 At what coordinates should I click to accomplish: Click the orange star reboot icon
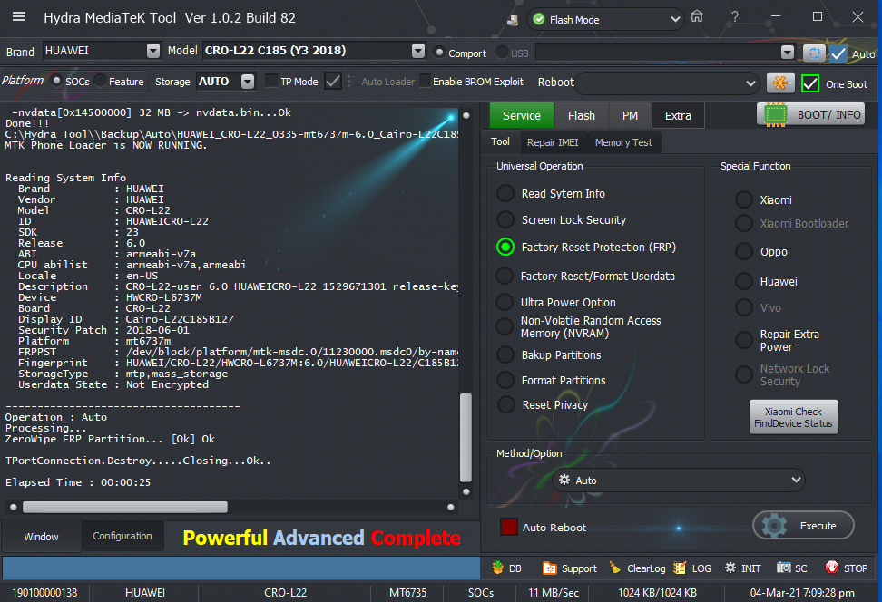click(780, 83)
